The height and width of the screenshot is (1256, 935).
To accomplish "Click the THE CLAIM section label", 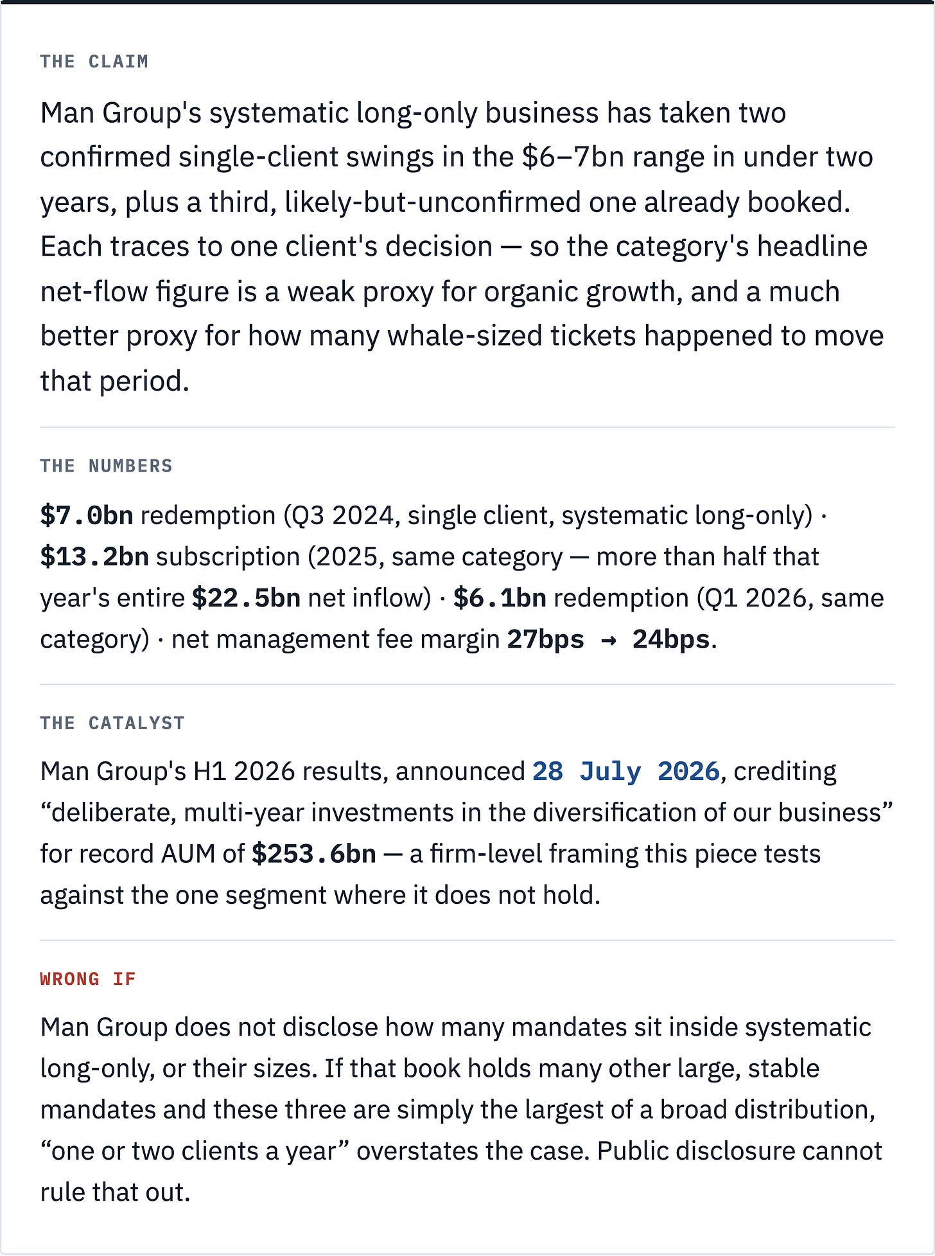I will coord(94,62).
